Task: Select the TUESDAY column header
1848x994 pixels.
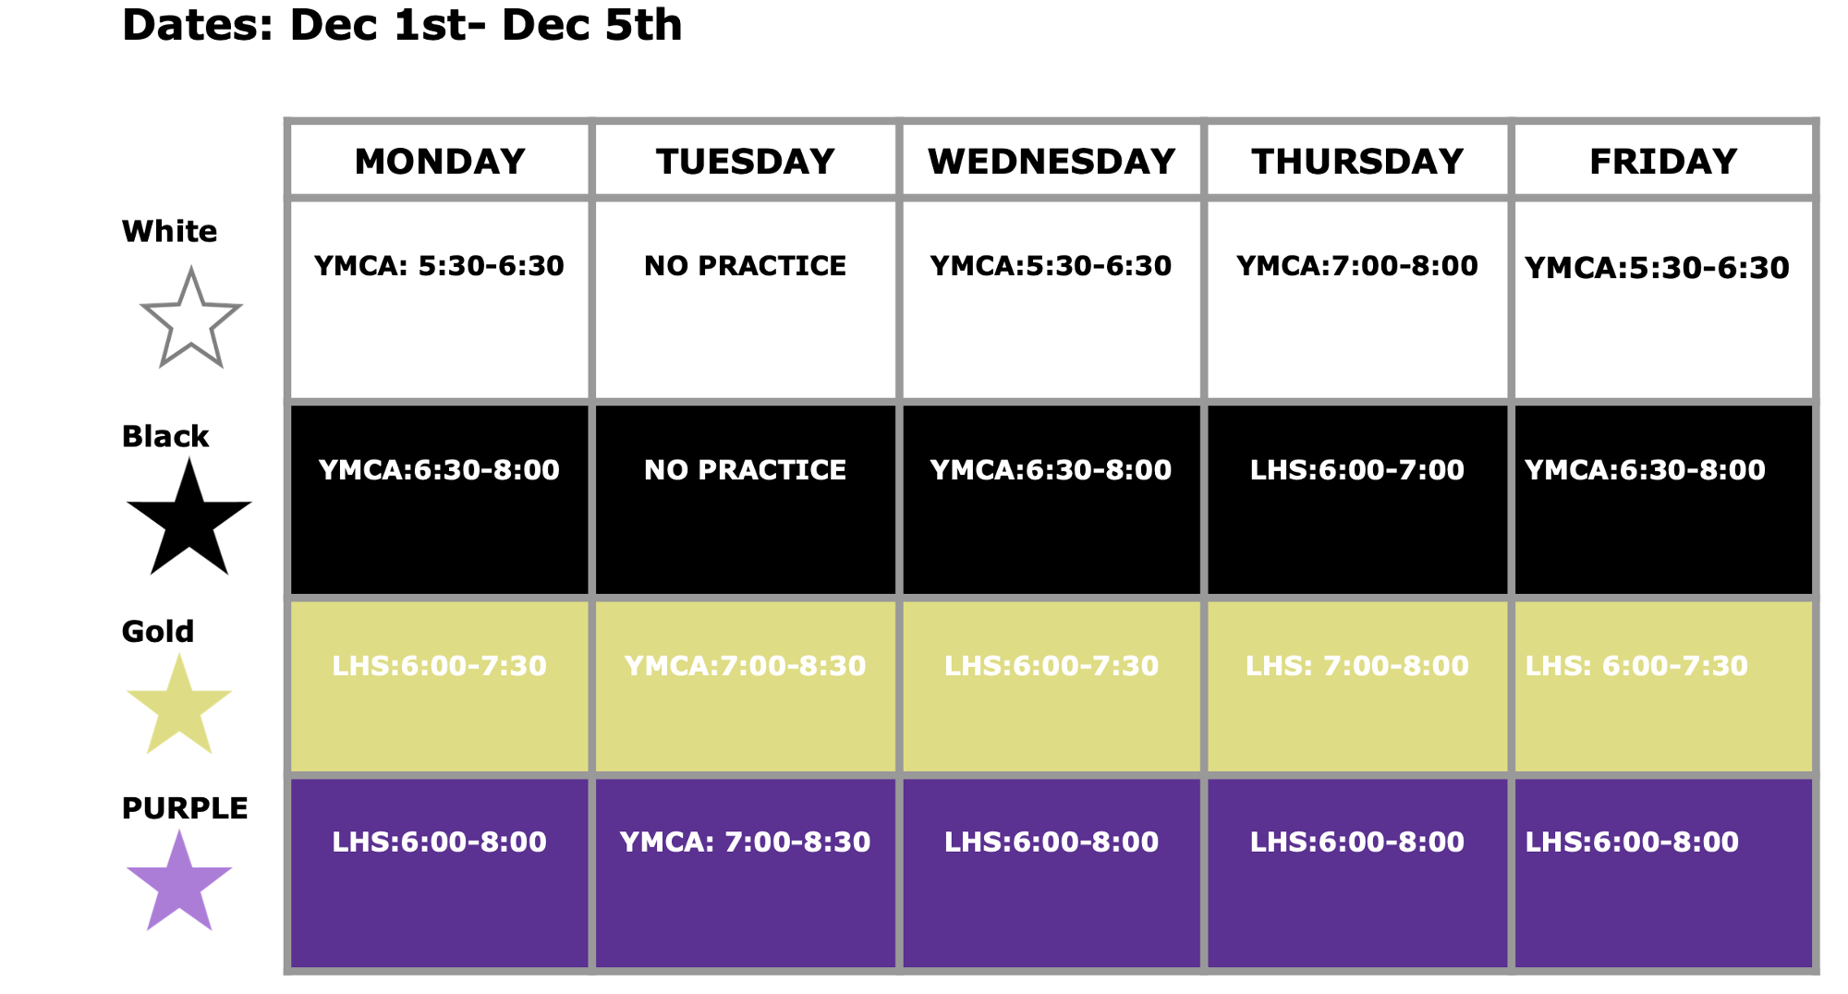Action: (x=745, y=161)
